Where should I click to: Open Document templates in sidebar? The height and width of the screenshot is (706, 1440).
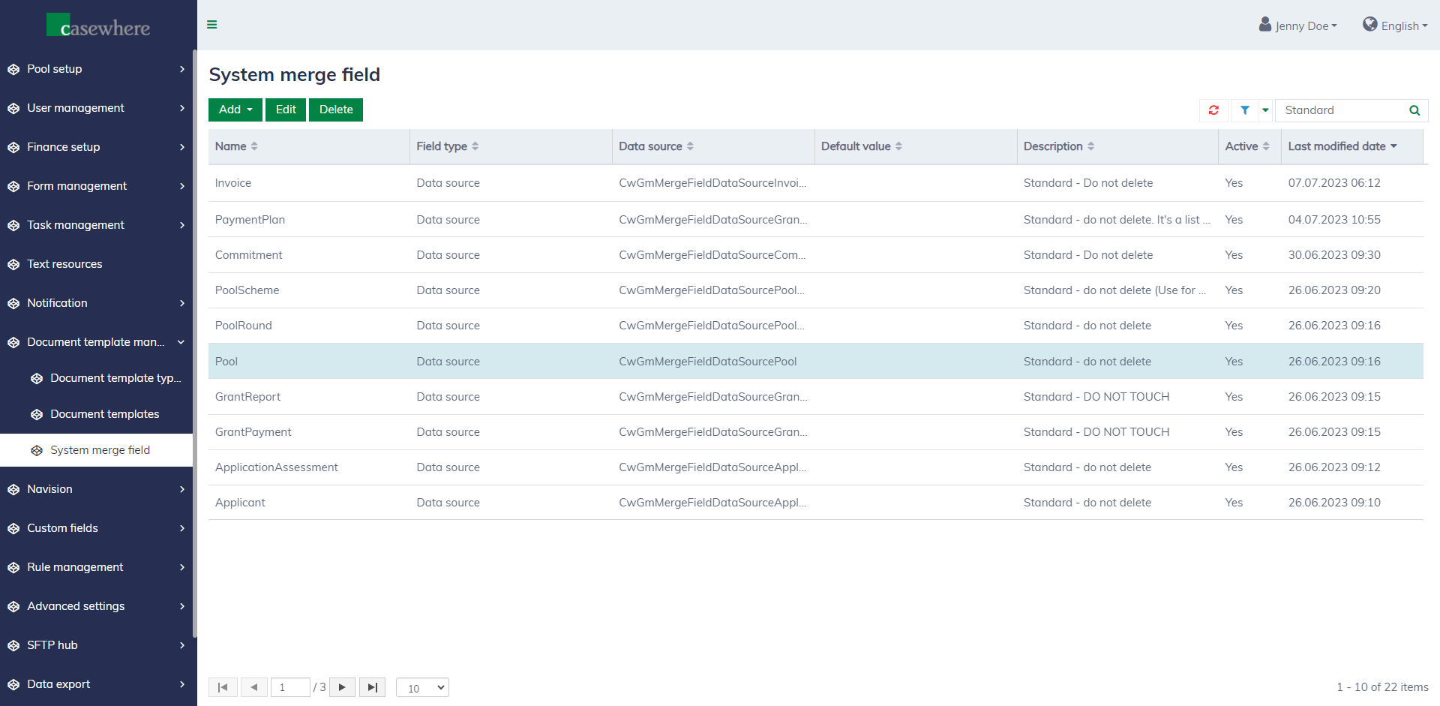(104, 414)
